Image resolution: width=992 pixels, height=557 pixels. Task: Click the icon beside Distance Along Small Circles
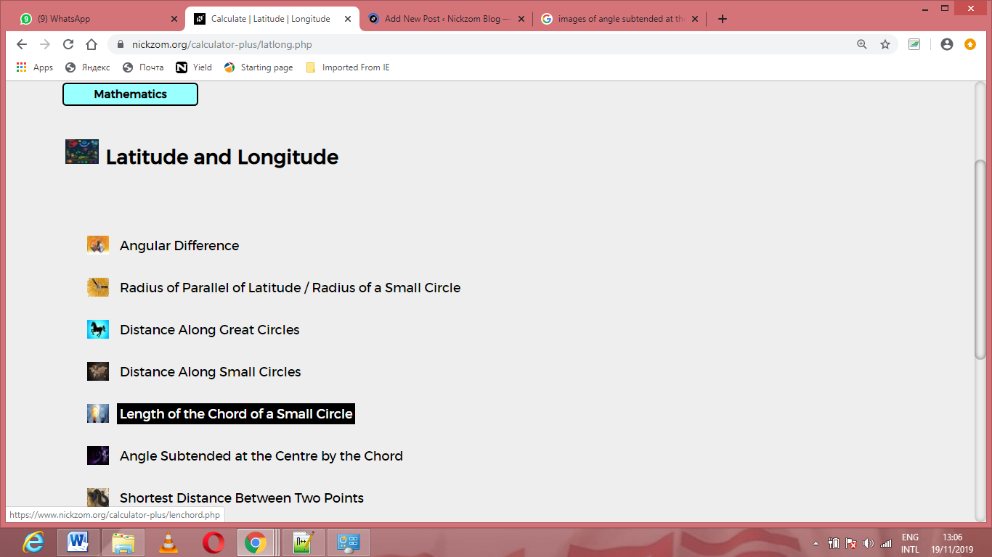pos(98,371)
